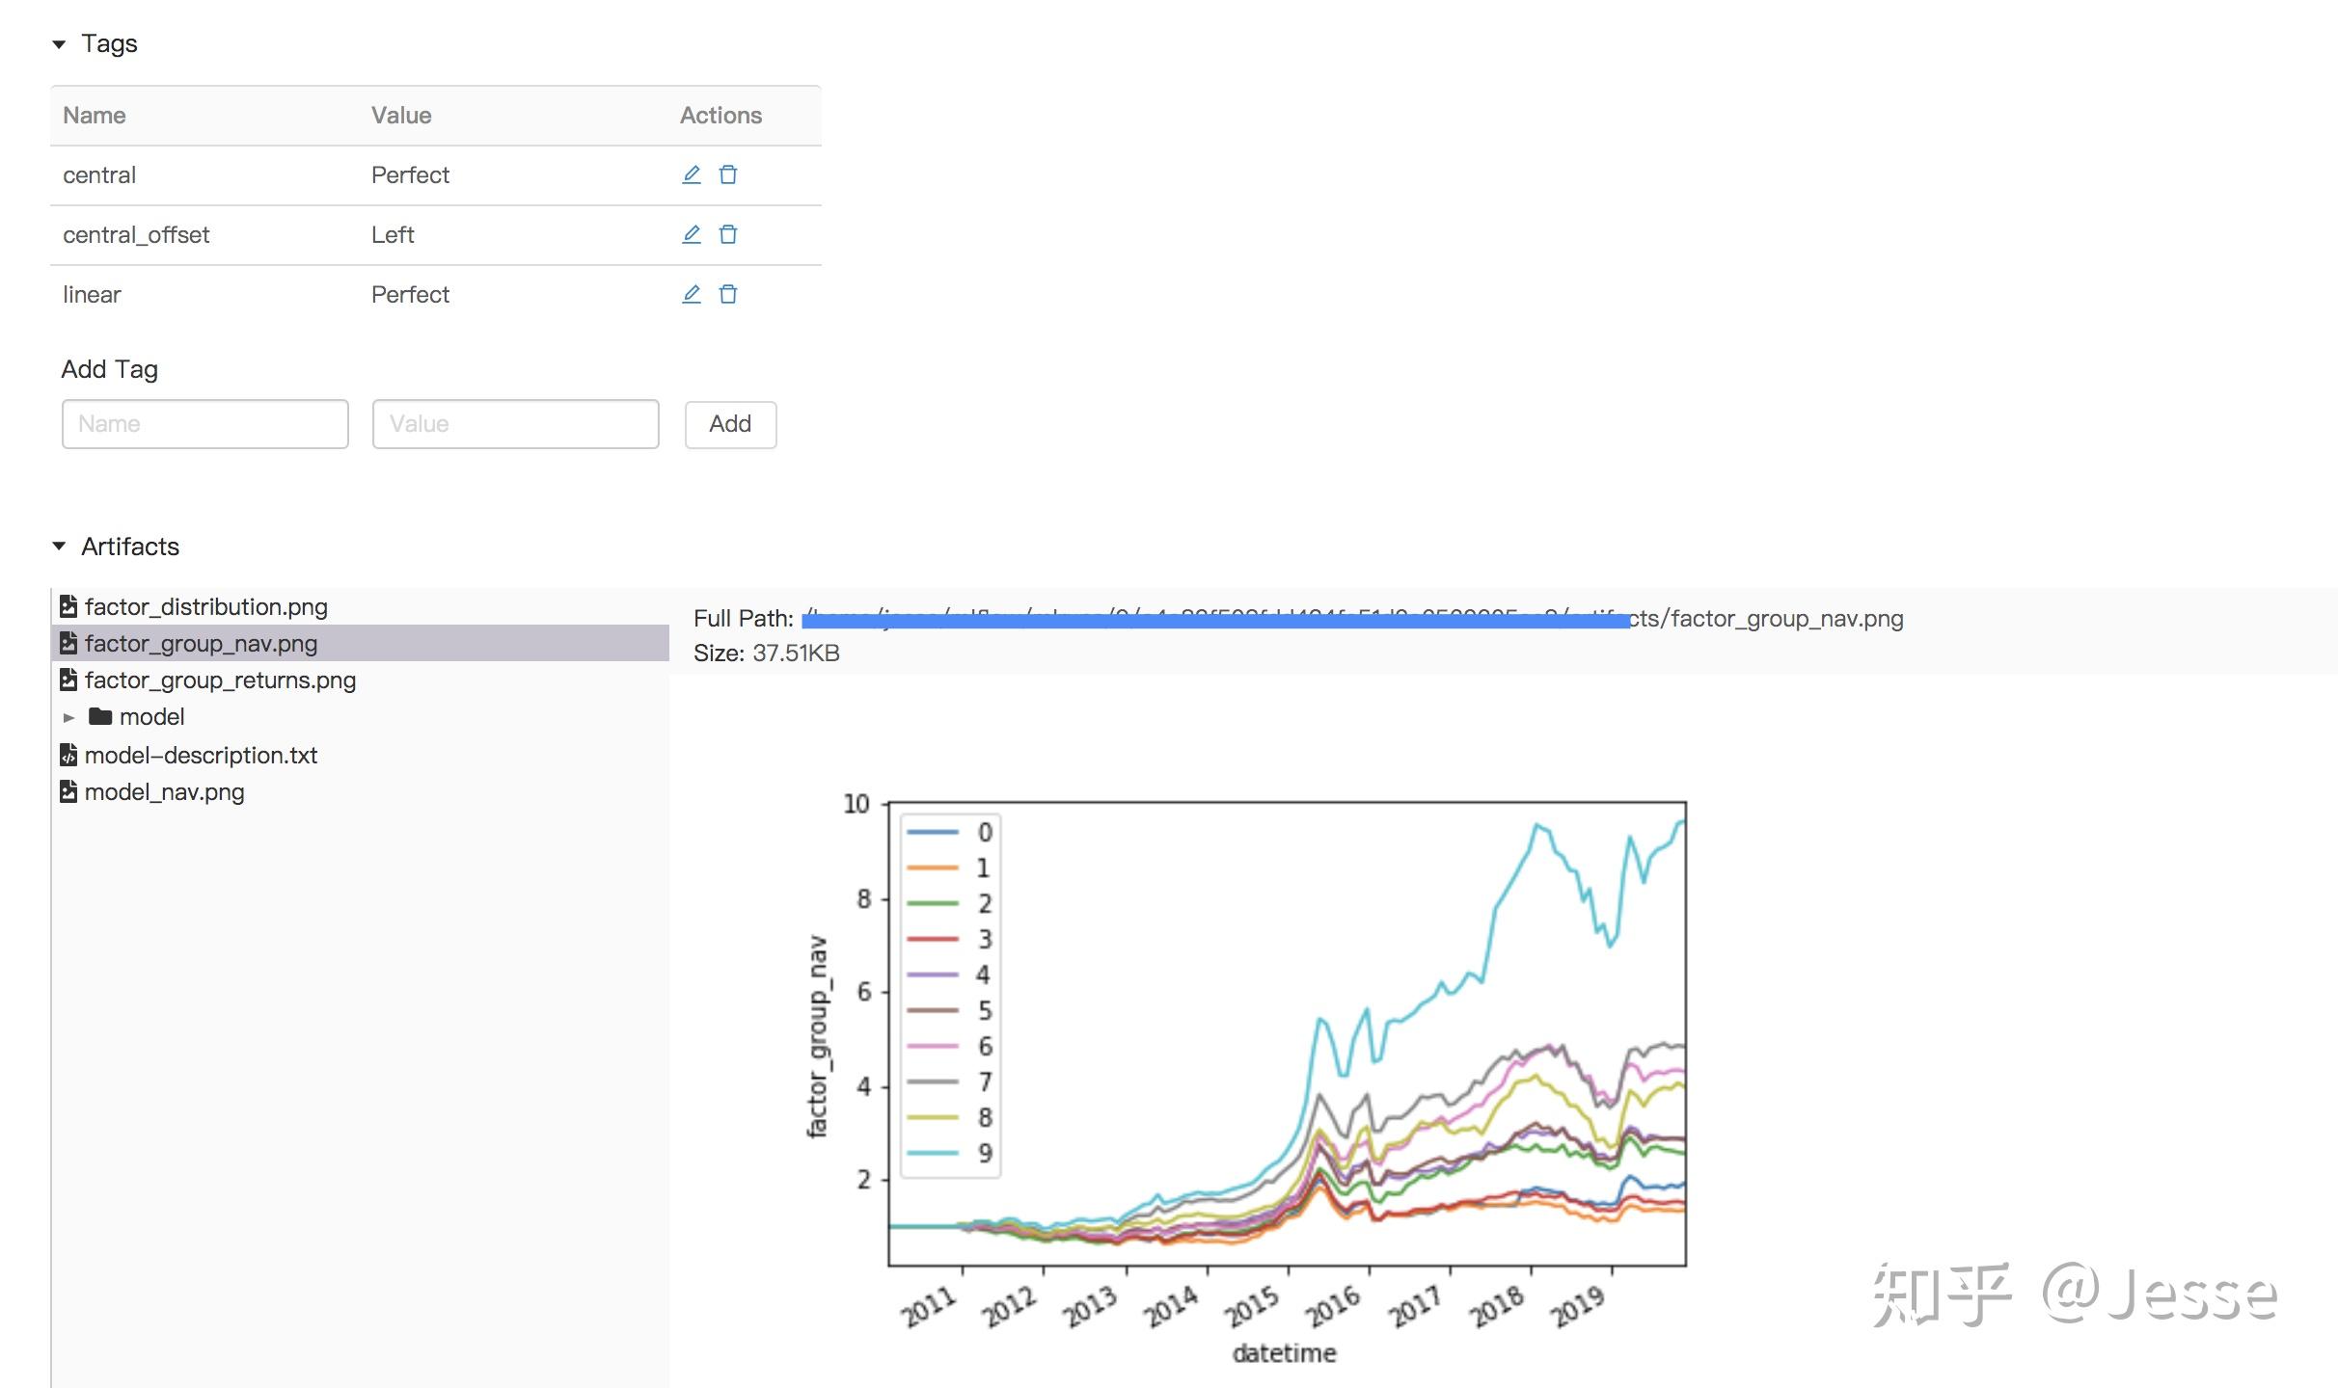This screenshot has width=2338, height=1388.
Task: Collapse the Artifacts section
Action: click(59, 547)
